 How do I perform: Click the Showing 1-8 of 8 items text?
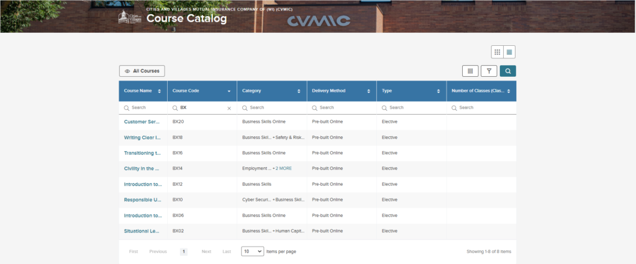(489, 252)
